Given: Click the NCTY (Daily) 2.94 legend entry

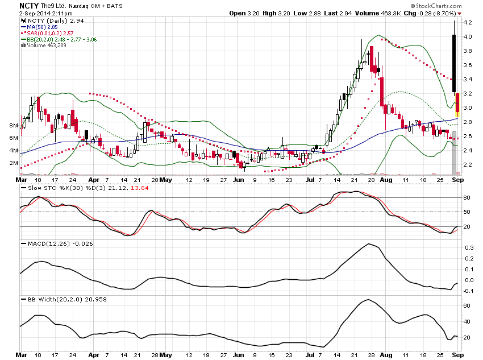Looking at the screenshot, I should point(56,20).
